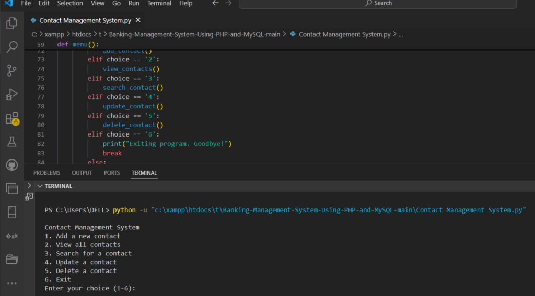Viewport: 535px width, 296px height.
Task: Click the 'Enter your choice (1-6):' prompt
Action: 90,288
